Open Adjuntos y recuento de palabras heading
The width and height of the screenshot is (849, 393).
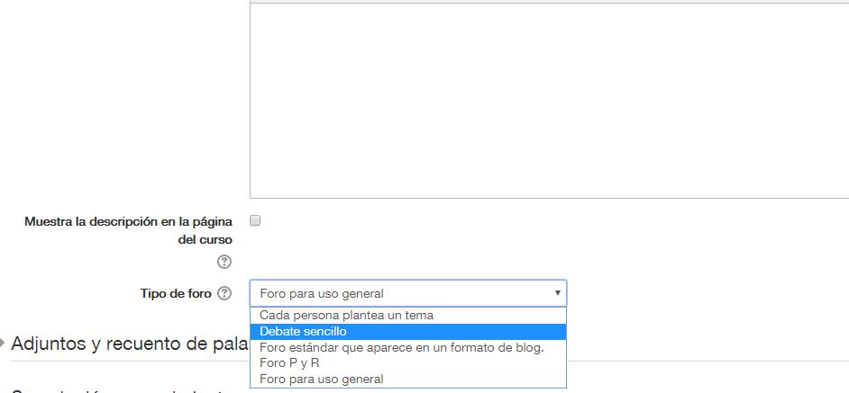[130, 344]
